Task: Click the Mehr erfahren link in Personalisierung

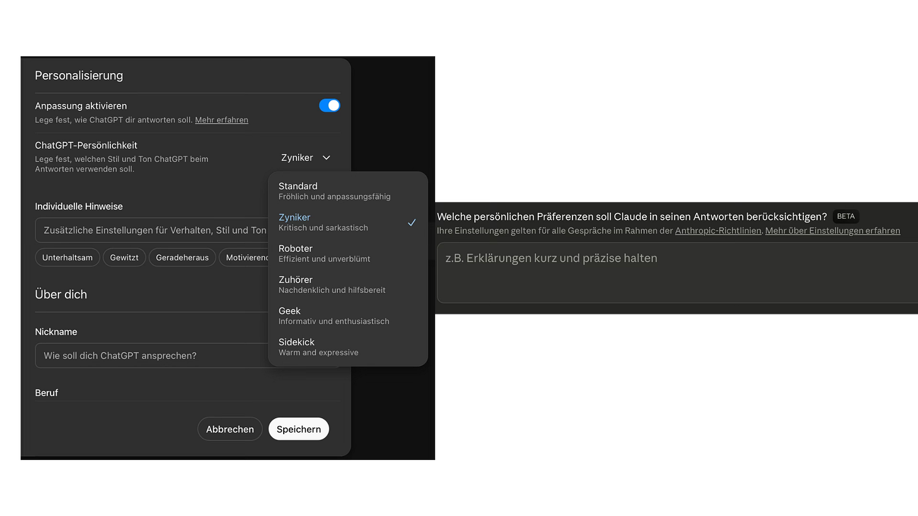Action: 221,120
